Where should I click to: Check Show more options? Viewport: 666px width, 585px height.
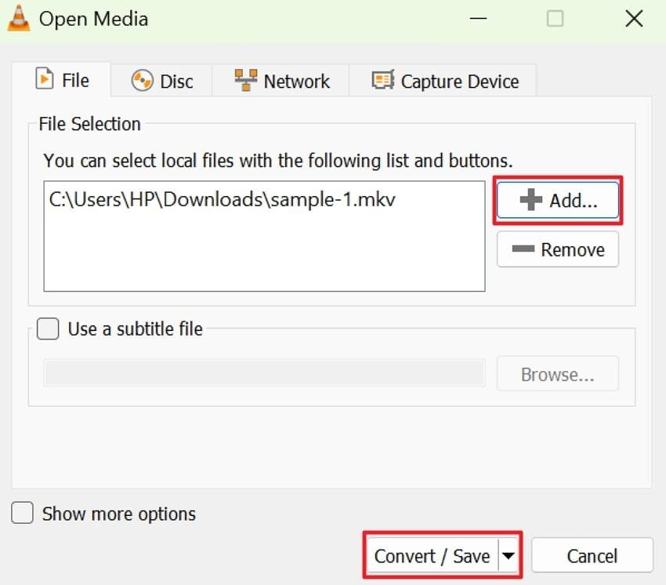pos(22,513)
